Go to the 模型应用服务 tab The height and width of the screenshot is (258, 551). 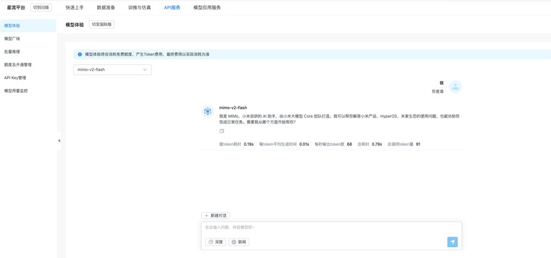[207, 8]
